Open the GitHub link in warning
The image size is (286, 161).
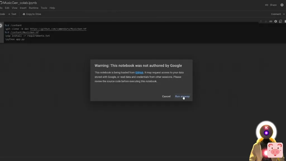click(x=139, y=72)
